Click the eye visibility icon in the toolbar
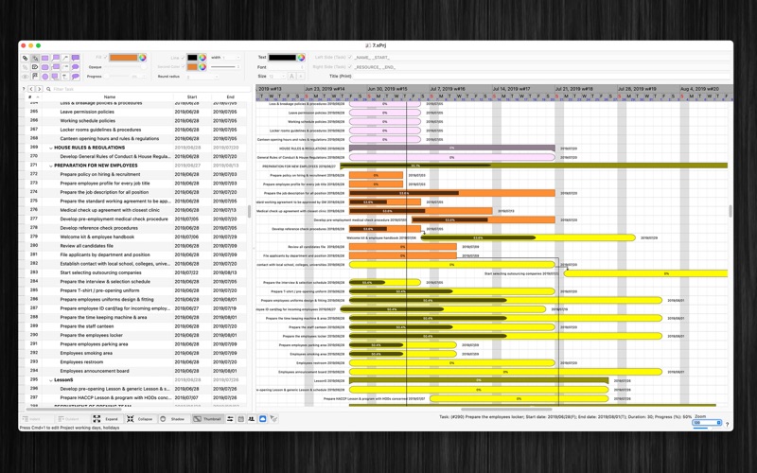This screenshot has width=757, height=473. coord(26,77)
